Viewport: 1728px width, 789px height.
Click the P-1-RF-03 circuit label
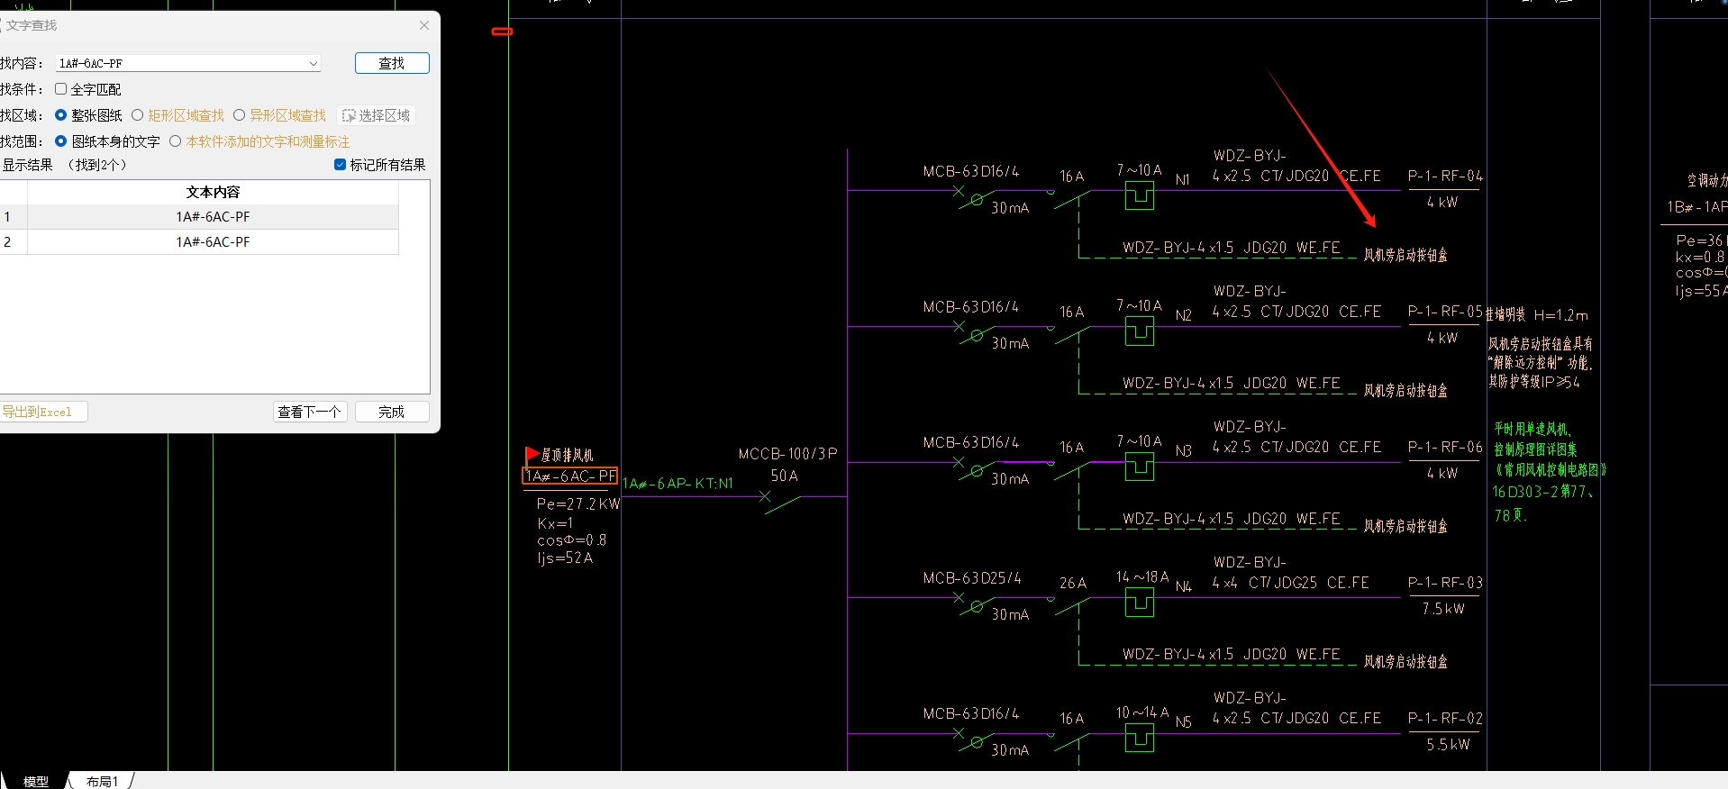click(1445, 583)
